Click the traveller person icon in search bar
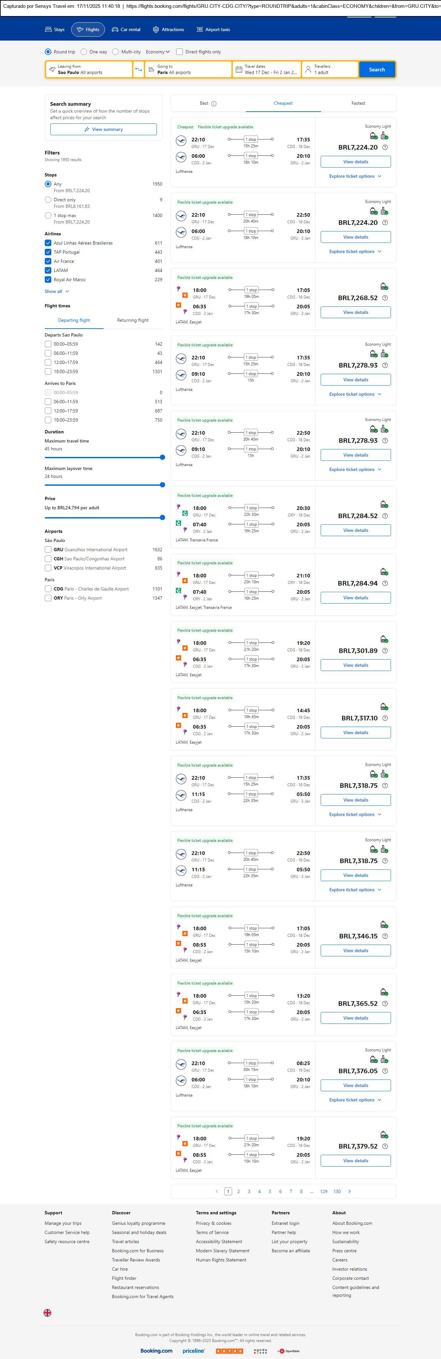Screen dimensions: 441x1359 308,70
